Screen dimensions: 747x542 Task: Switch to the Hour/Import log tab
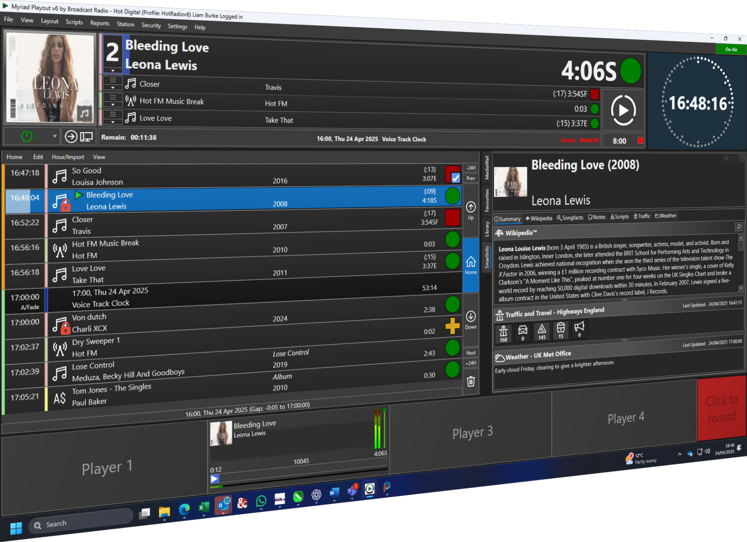(68, 157)
